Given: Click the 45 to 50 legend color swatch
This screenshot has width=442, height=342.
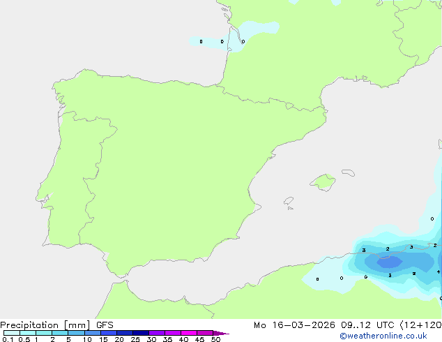Looking at the screenshot, I should (x=205, y=333).
